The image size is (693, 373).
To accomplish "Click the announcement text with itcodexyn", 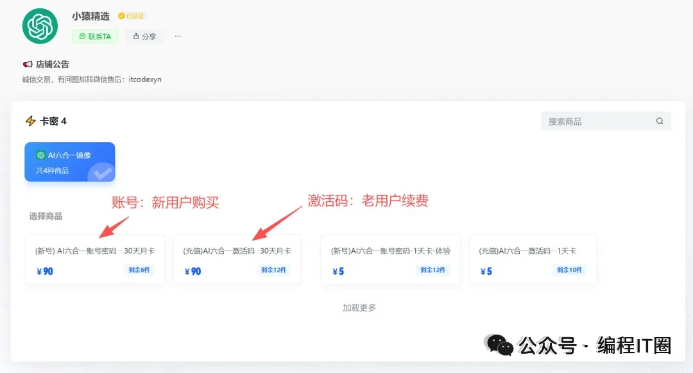I will (92, 79).
